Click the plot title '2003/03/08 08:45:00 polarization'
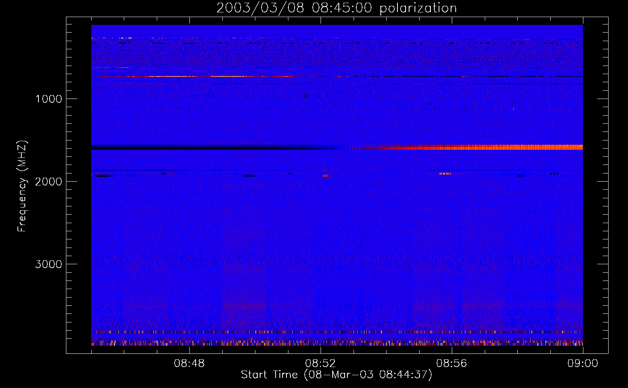Image resolution: width=628 pixels, height=388 pixels. [337, 8]
